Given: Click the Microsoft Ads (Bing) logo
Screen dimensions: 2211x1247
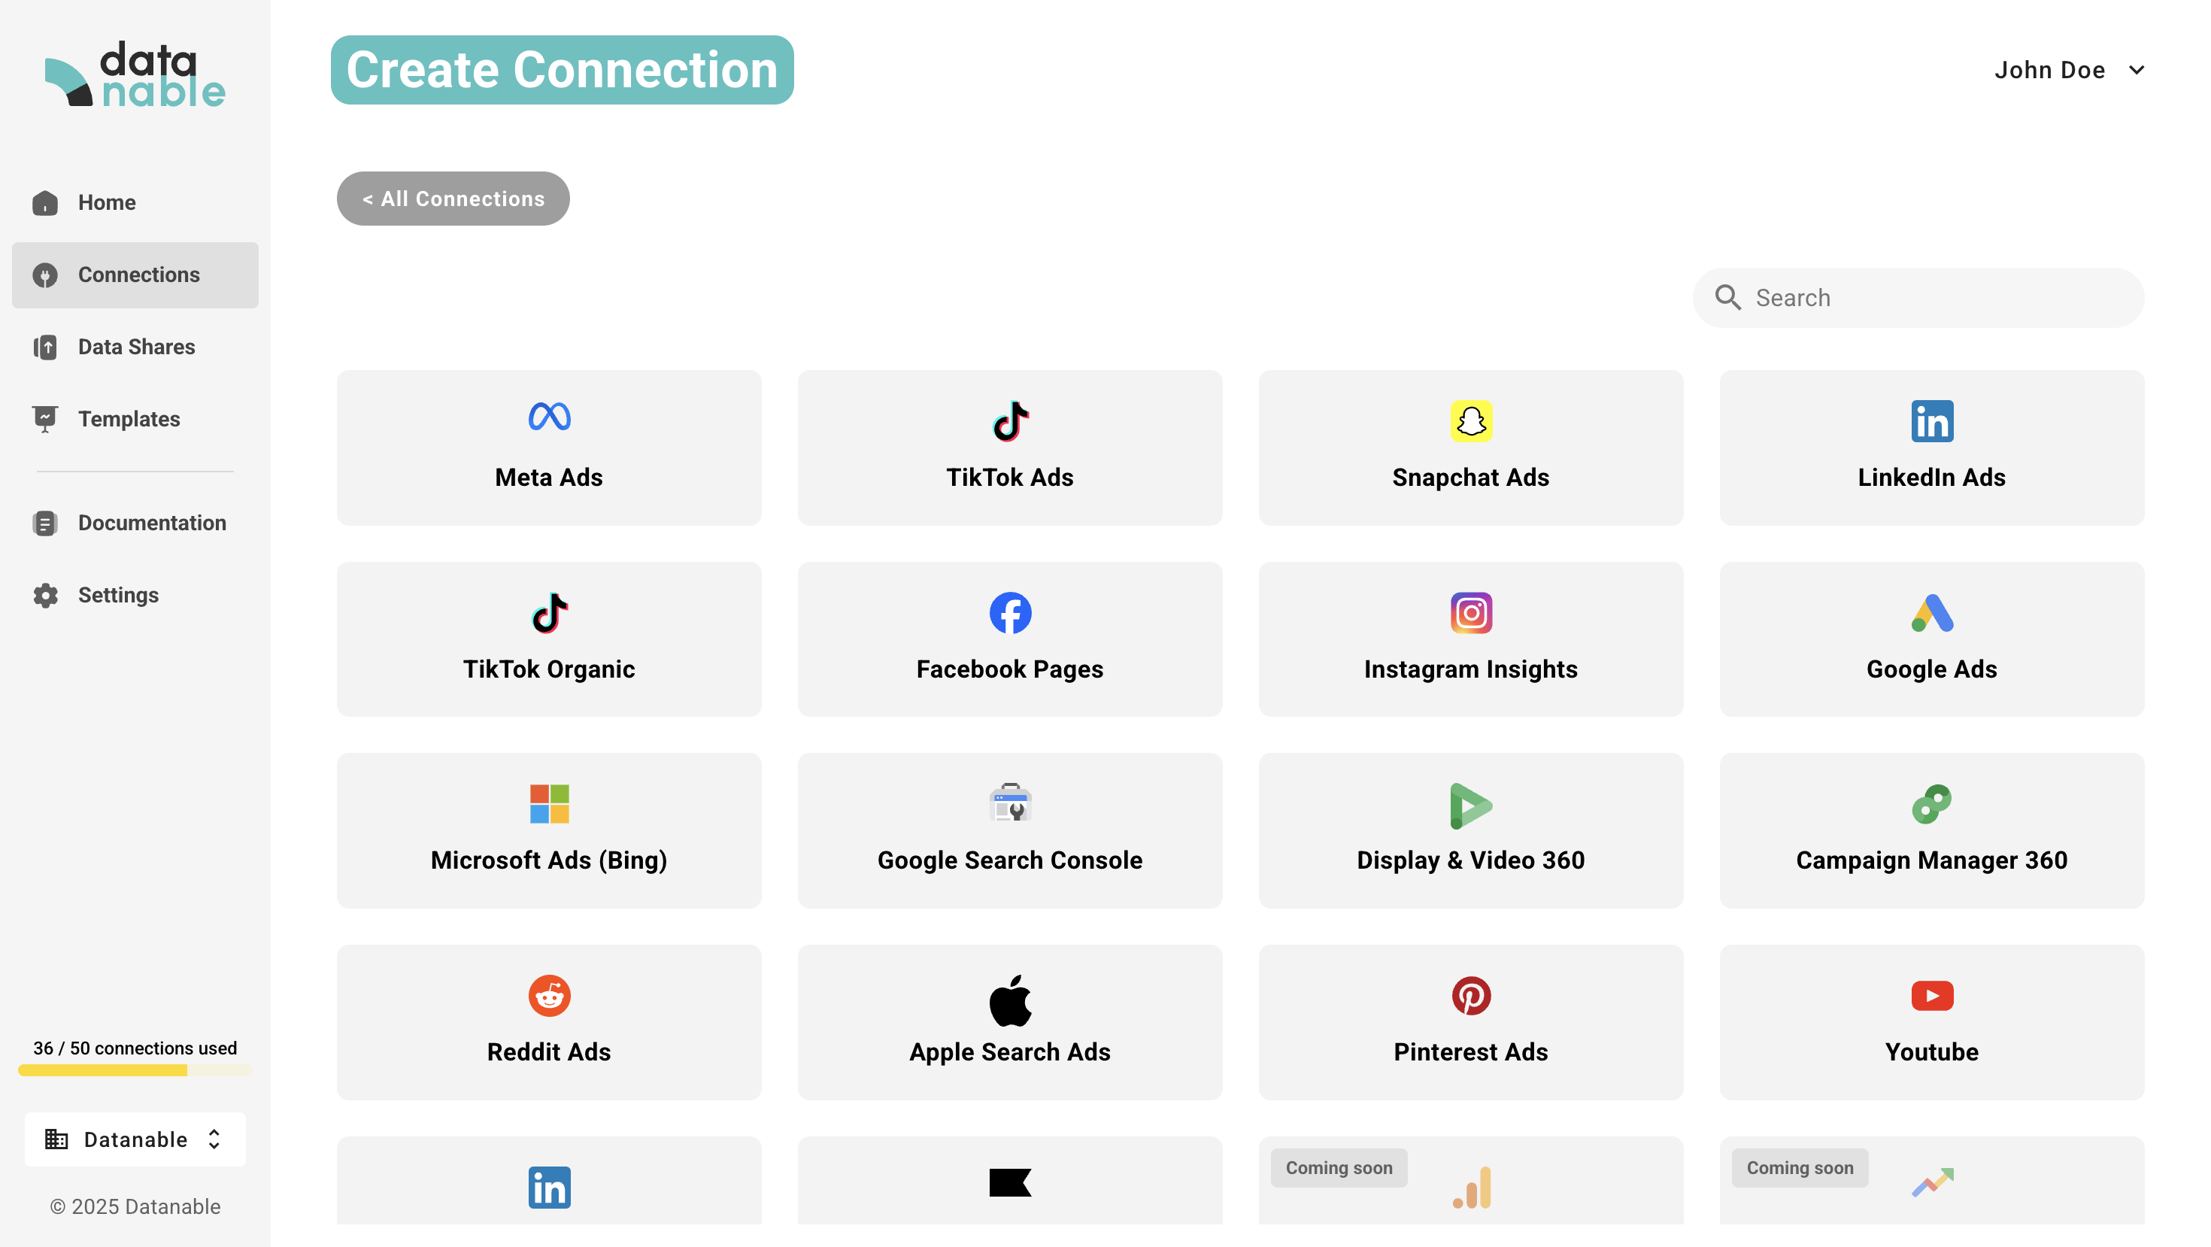Looking at the screenshot, I should point(549,804).
